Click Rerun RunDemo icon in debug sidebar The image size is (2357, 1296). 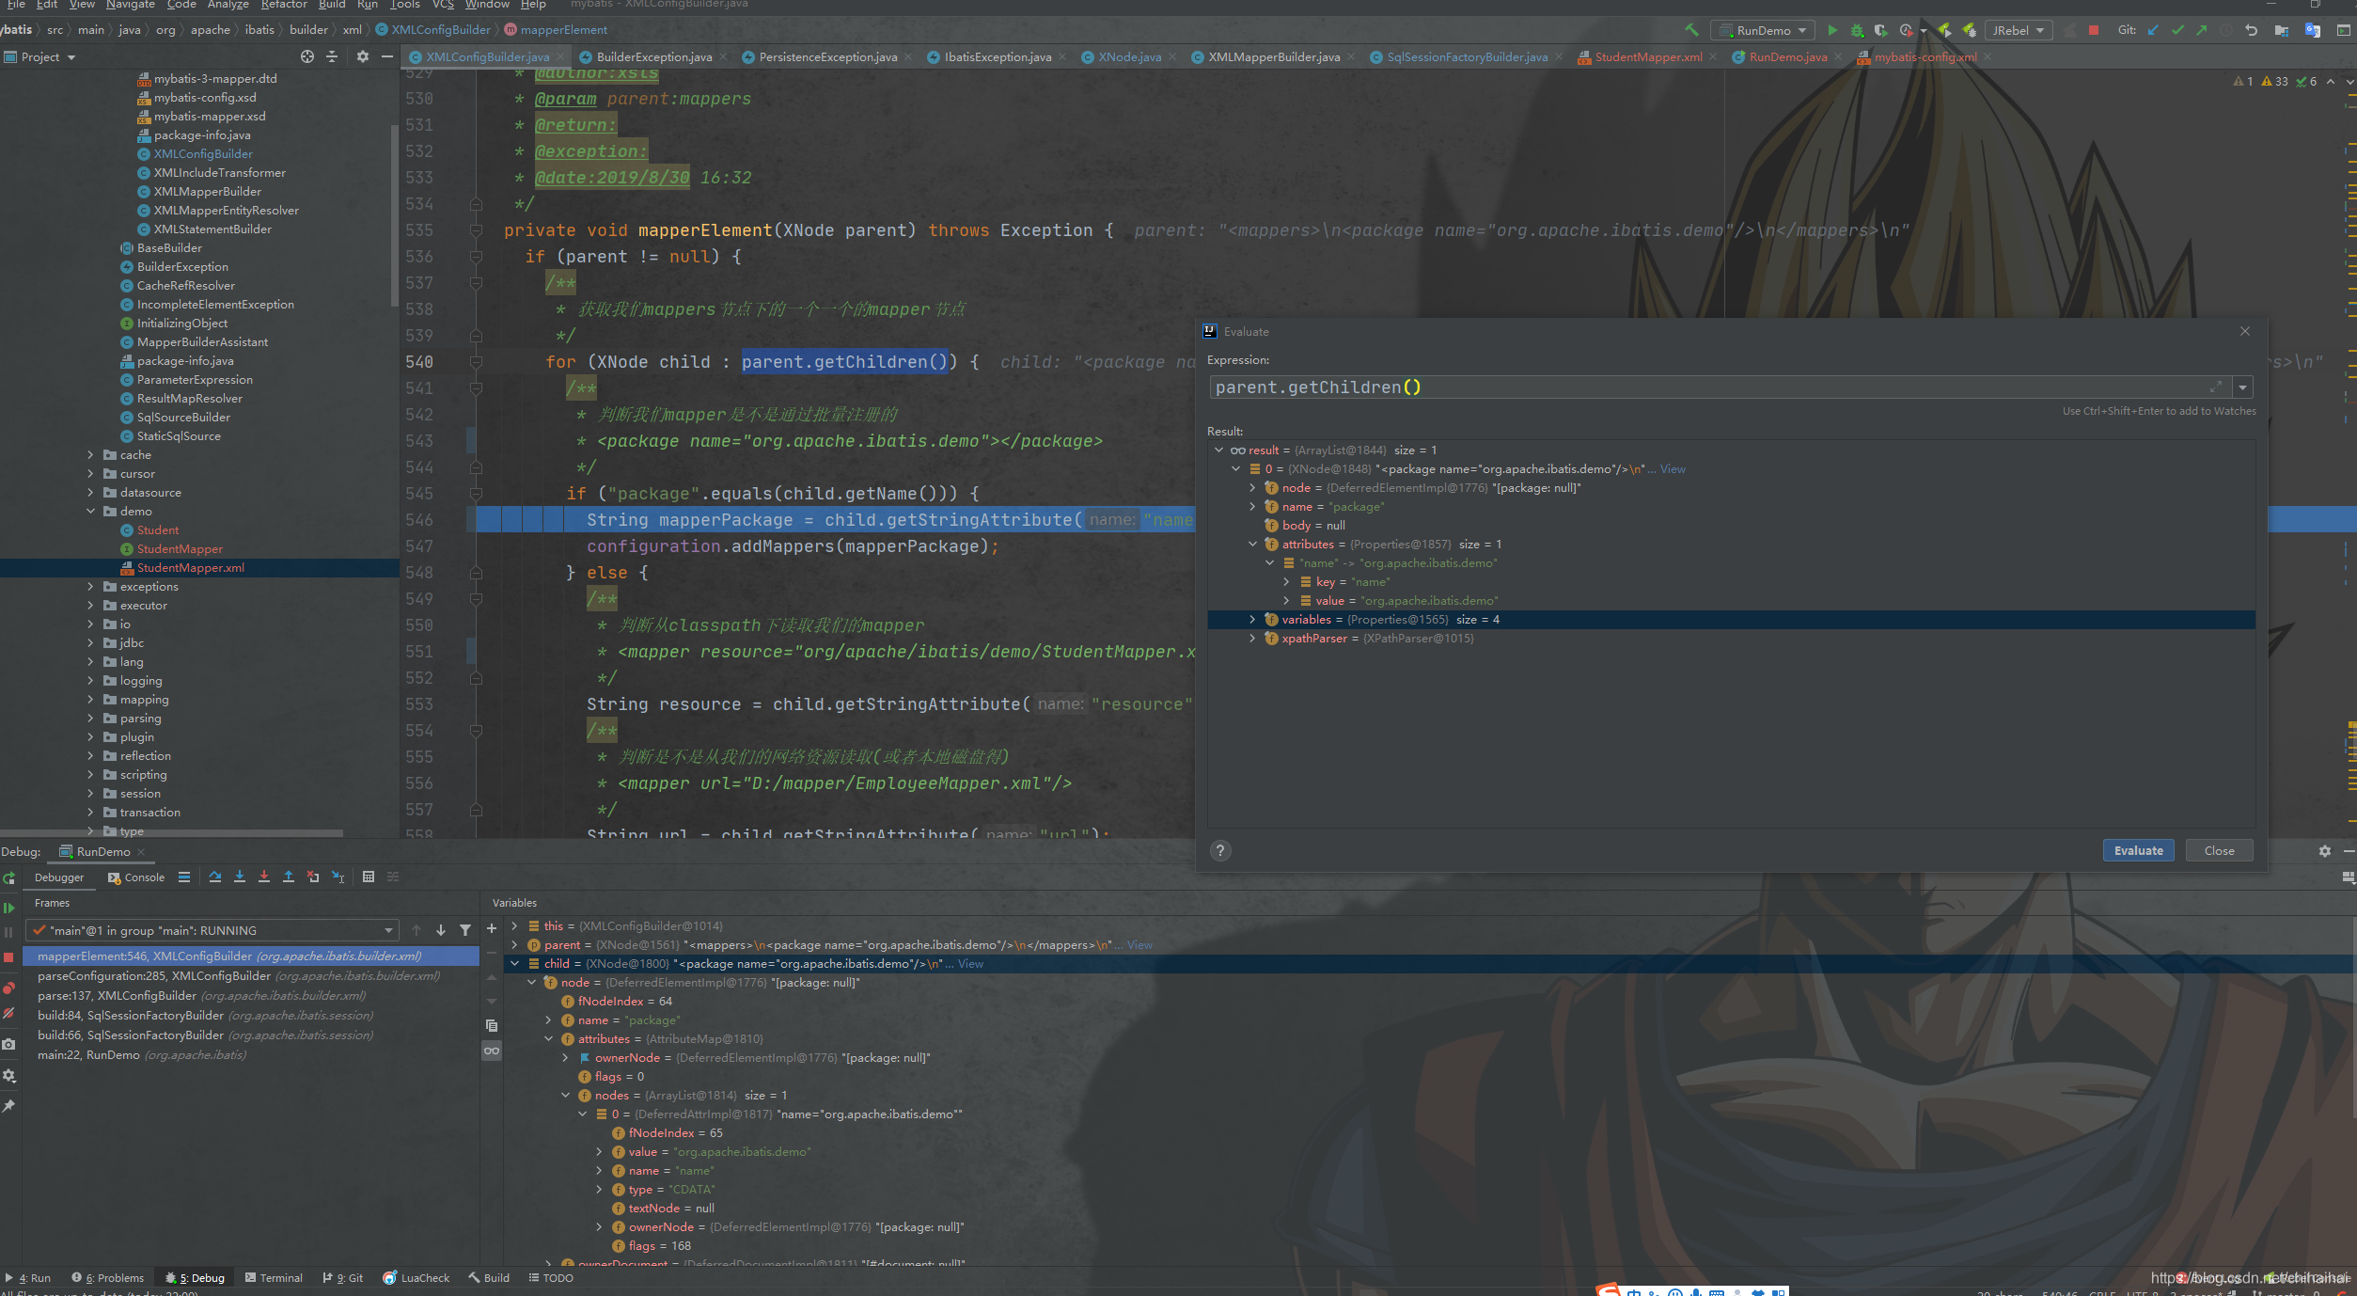pos(8,878)
